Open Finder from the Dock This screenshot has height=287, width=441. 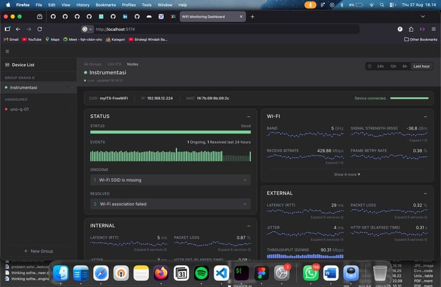tap(61, 273)
